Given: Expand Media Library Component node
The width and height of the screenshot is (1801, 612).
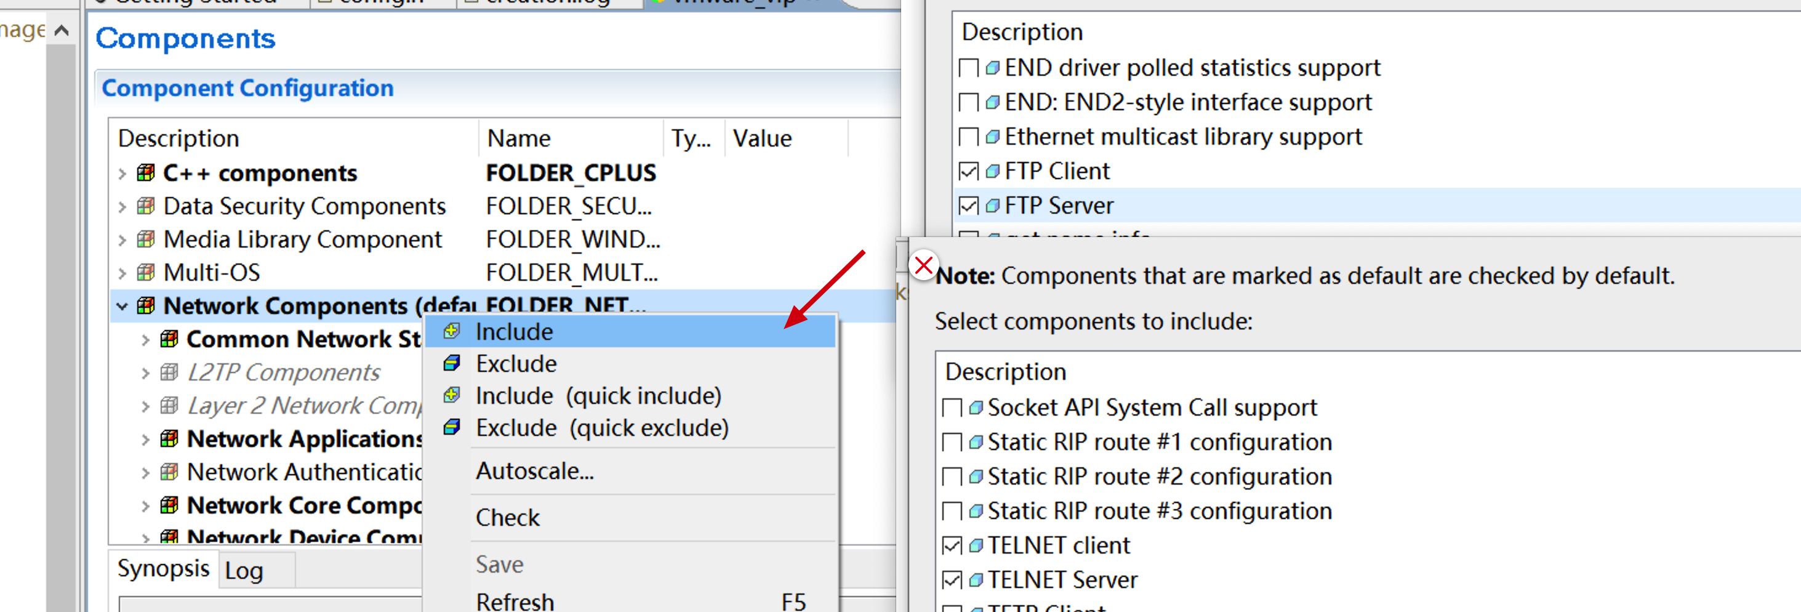Looking at the screenshot, I should pyautogui.click(x=122, y=240).
